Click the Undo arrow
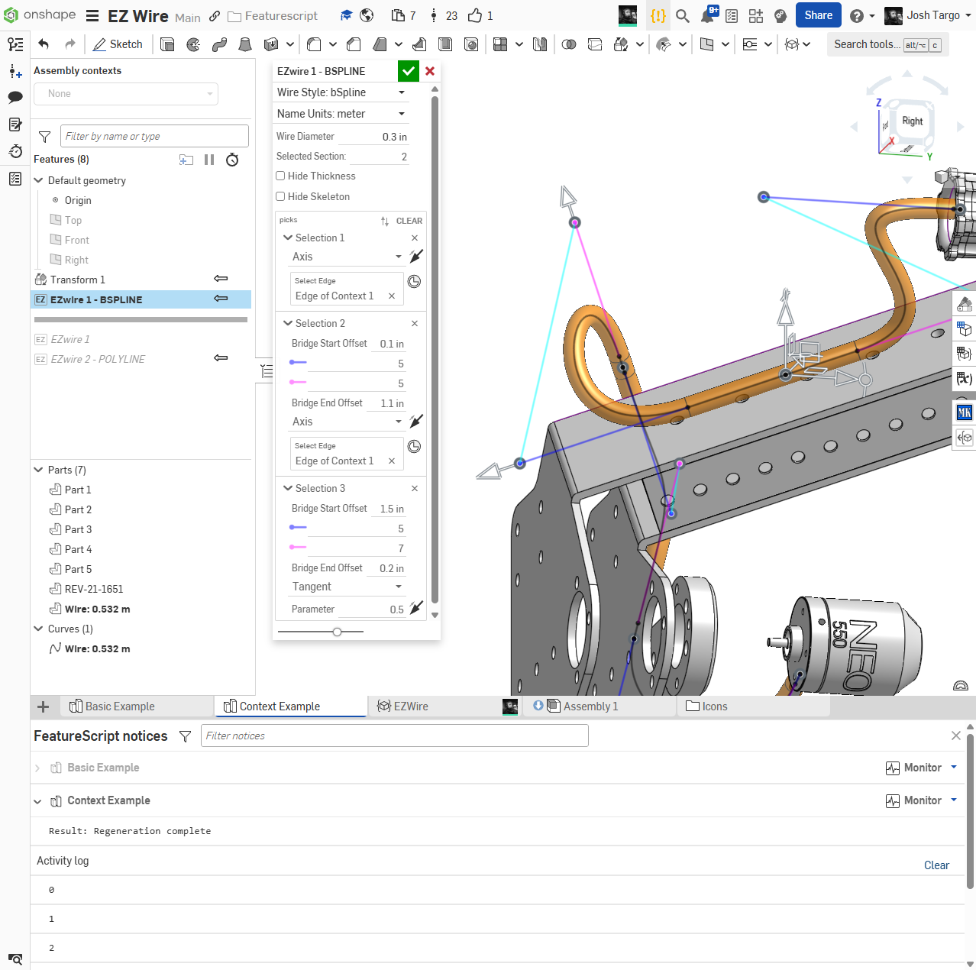The height and width of the screenshot is (970, 976). (x=44, y=44)
